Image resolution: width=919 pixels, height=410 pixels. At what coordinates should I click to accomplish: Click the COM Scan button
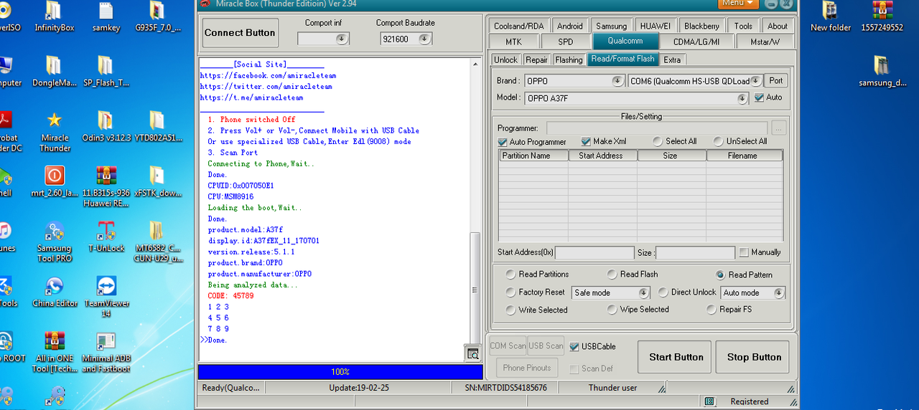pos(508,345)
